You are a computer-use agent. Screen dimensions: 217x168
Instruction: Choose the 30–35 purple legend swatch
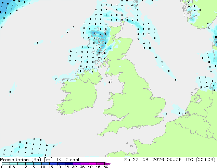[x=77, y=164]
